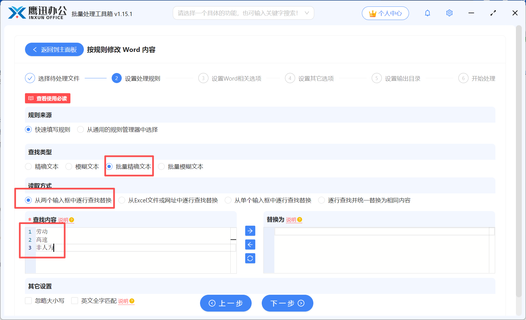Enable 忽略大小写 checkbox

28,301
